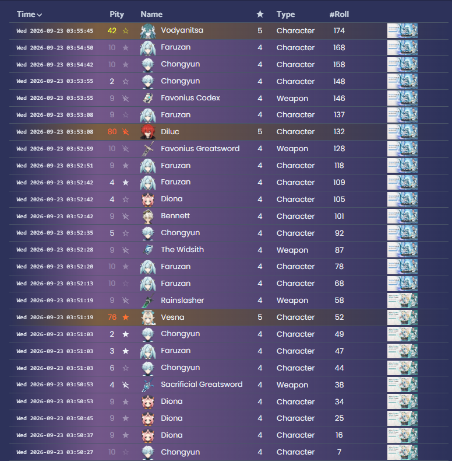Click Bennett's character portrait icon
The width and height of the screenshot is (452, 461).
[x=148, y=216]
